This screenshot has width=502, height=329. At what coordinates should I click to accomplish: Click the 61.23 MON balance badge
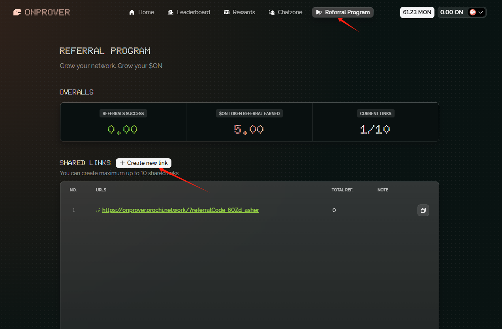point(417,12)
